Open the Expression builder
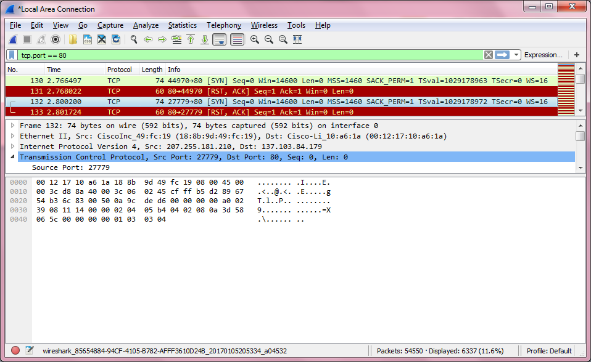 pyautogui.click(x=543, y=55)
